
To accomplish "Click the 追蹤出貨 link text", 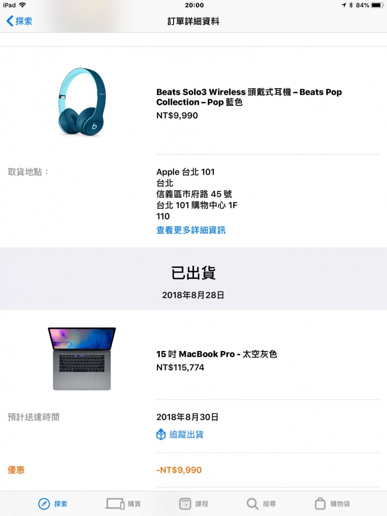I will point(187,434).
